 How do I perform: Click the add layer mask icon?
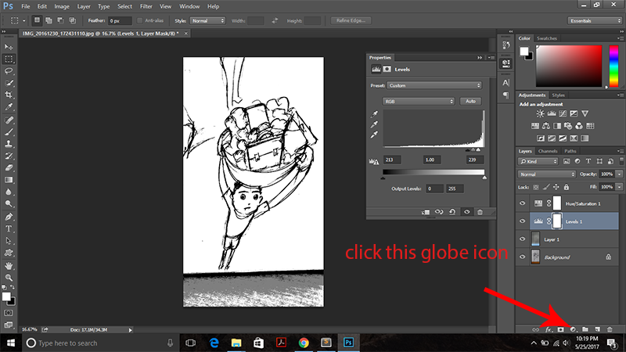(560, 329)
